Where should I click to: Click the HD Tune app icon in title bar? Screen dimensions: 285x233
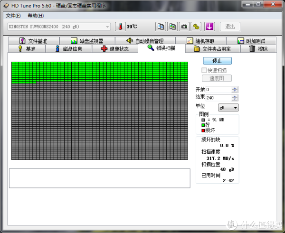pyautogui.click(x=6, y=6)
